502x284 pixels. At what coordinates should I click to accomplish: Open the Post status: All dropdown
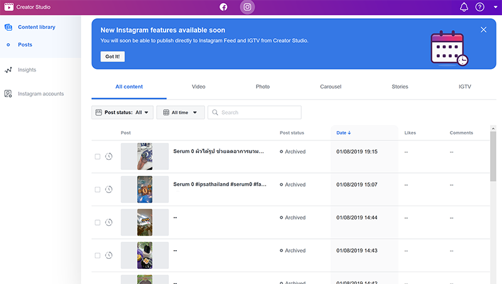pyautogui.click(x=122, y=113)
